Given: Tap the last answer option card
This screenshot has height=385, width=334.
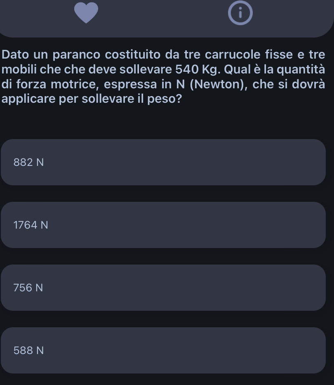Looking at the screenshot, I should pyautogui.click(x=163, y=350).
